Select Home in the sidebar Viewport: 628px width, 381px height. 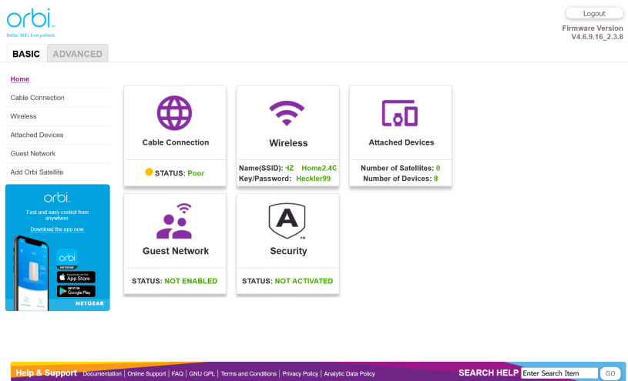pos(19,79)
